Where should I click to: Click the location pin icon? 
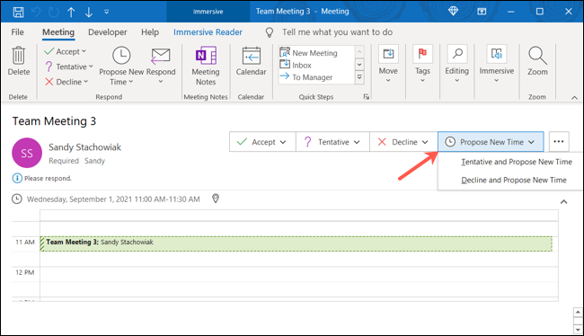(216, 199)
